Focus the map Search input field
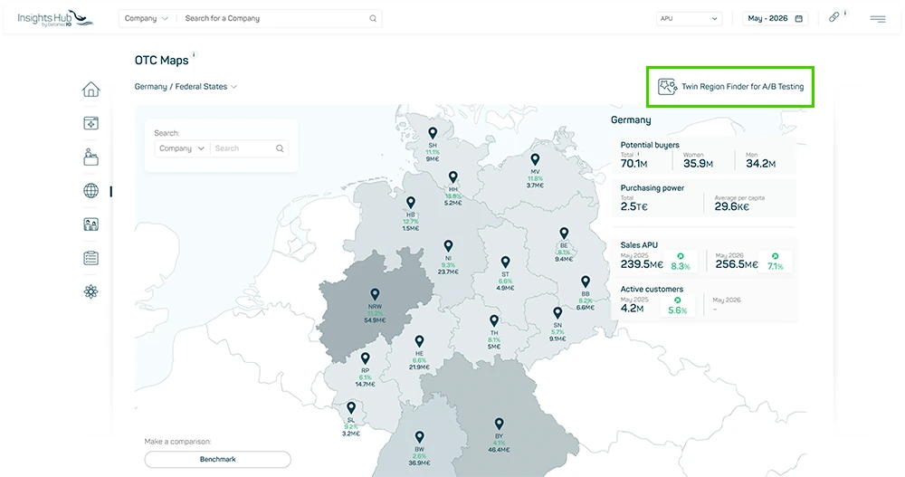905x477 pixels. tap(243, 148)
